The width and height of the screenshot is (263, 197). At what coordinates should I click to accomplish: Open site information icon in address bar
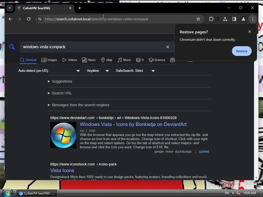pos(40,19)
